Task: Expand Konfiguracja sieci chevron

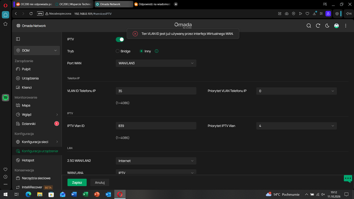Action: click(x=57, y=142)
